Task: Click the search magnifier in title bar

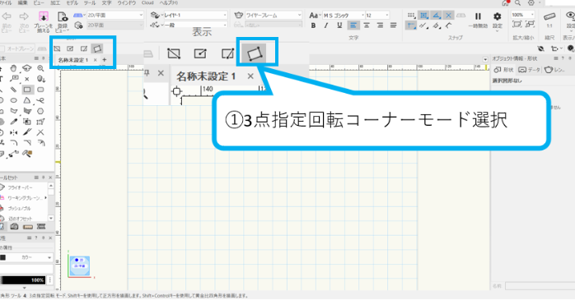Action: [517, 3]
